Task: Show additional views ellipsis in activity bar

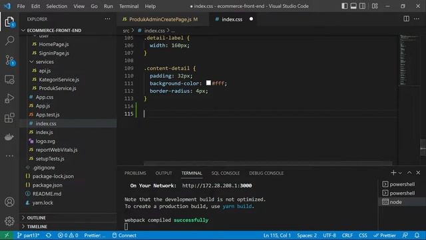Action: [9, 156]
